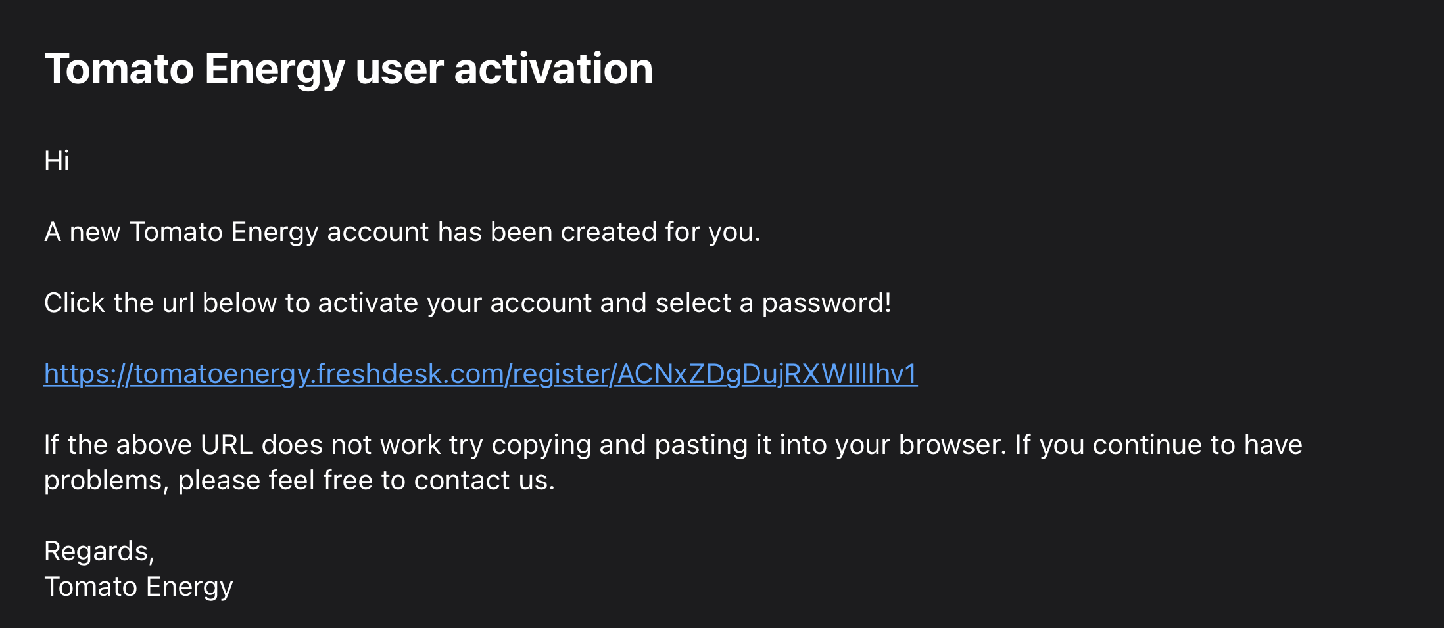Click the word 'password!' in the instructions
The image size is (1444, 628).
(827, 303)
